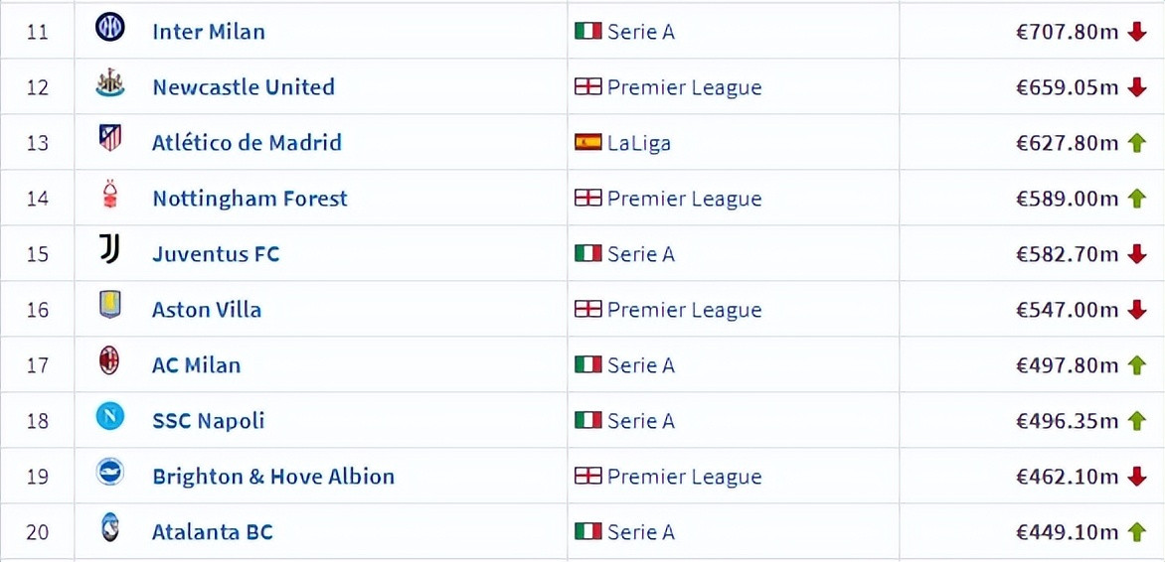Open Brighton & Hove Albion club page
Viewport: 1165px width, 562px height.
[272, 476]
